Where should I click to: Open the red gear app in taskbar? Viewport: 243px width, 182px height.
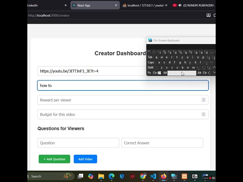(132, 176)
